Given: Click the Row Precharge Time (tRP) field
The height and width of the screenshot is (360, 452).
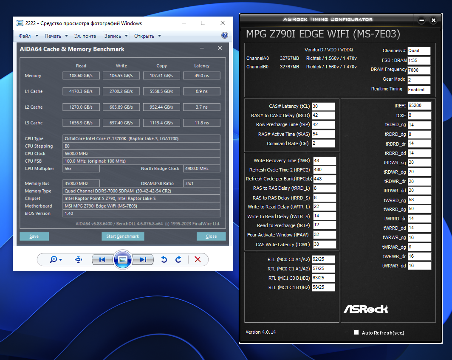Looking at the screenshot, I should 323,125.
